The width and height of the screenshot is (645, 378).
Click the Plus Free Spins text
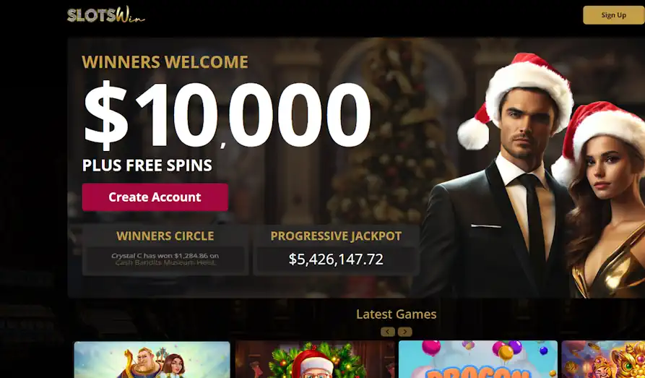tap(147, 165)
